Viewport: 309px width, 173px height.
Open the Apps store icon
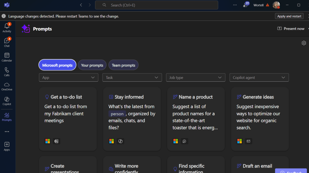click(x=7, y=146)
